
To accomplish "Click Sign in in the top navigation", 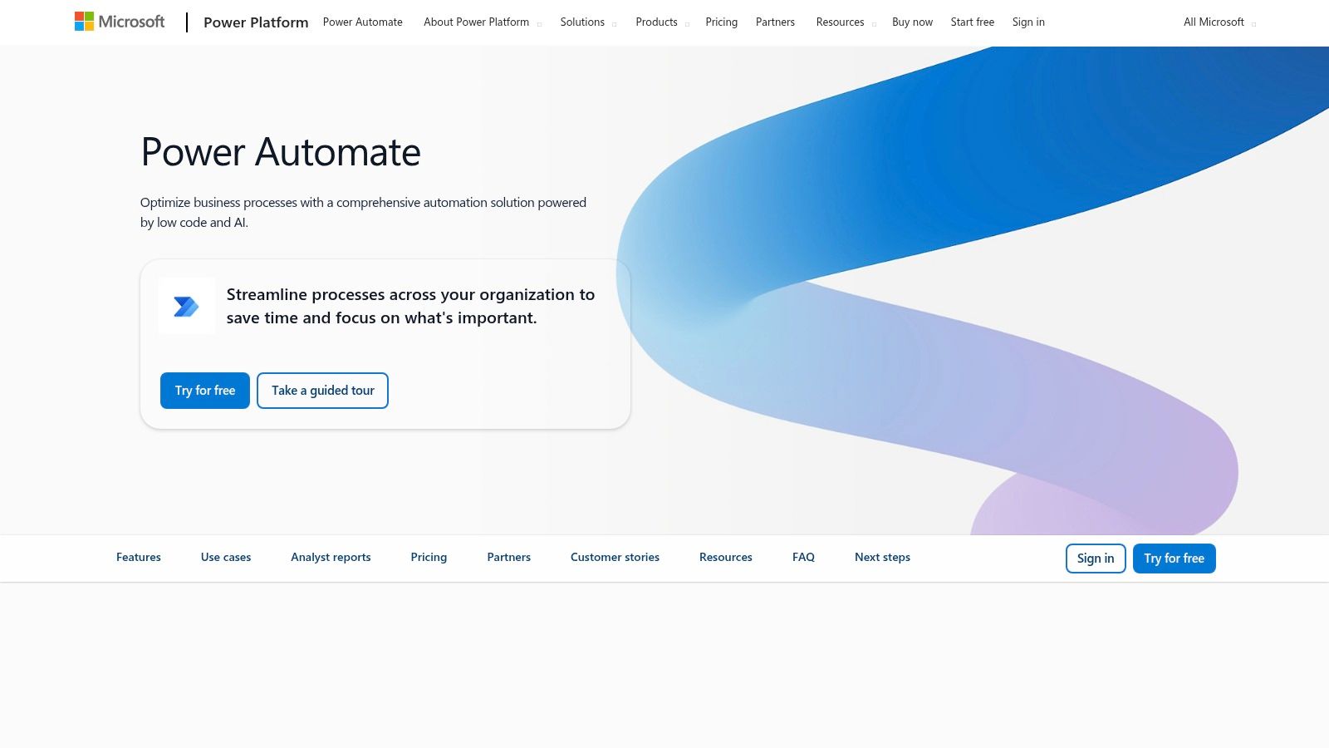I will click(x=1028, y=22).
